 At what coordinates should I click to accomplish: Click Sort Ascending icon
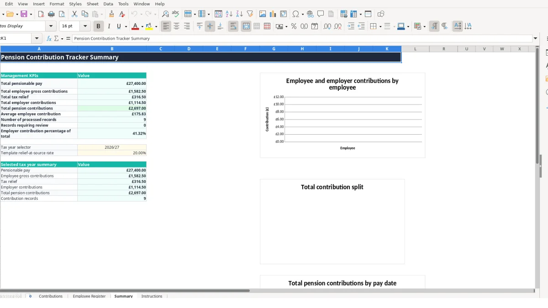[229, 14]
